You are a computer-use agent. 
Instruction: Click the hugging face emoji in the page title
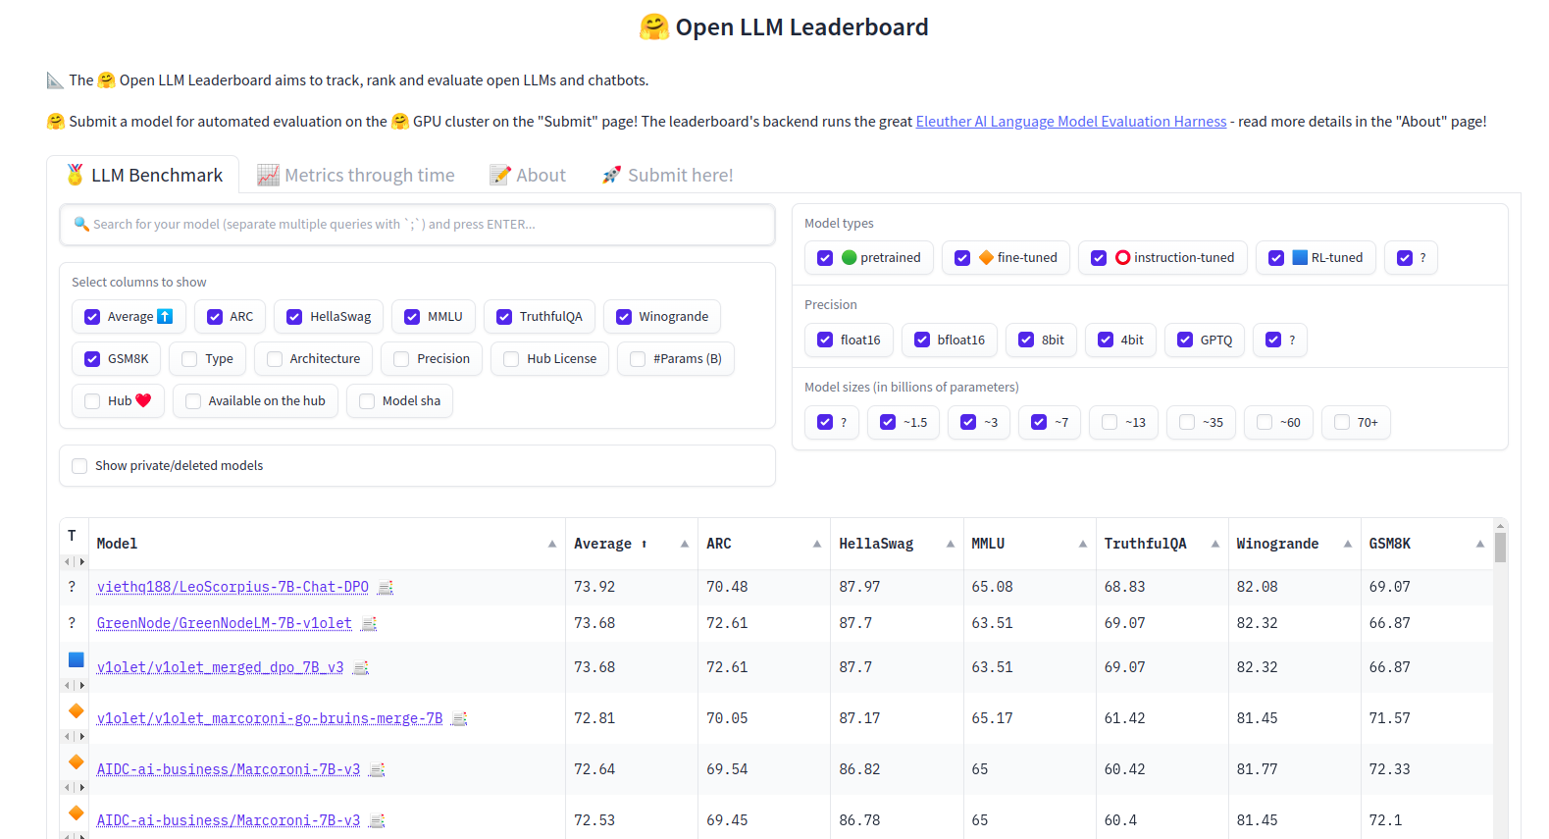tap(653, 27)
